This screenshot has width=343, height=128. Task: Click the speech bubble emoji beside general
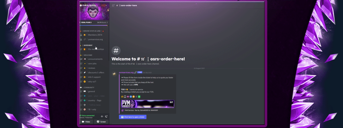pyautogui.click(x=85, y=91)
